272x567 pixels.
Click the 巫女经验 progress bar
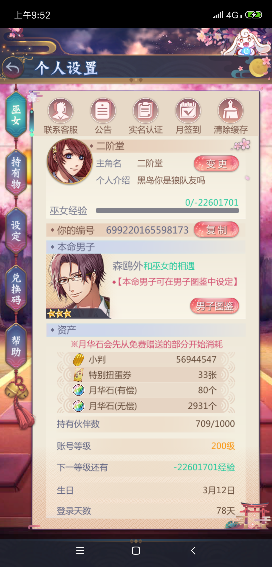pos(167,211)
